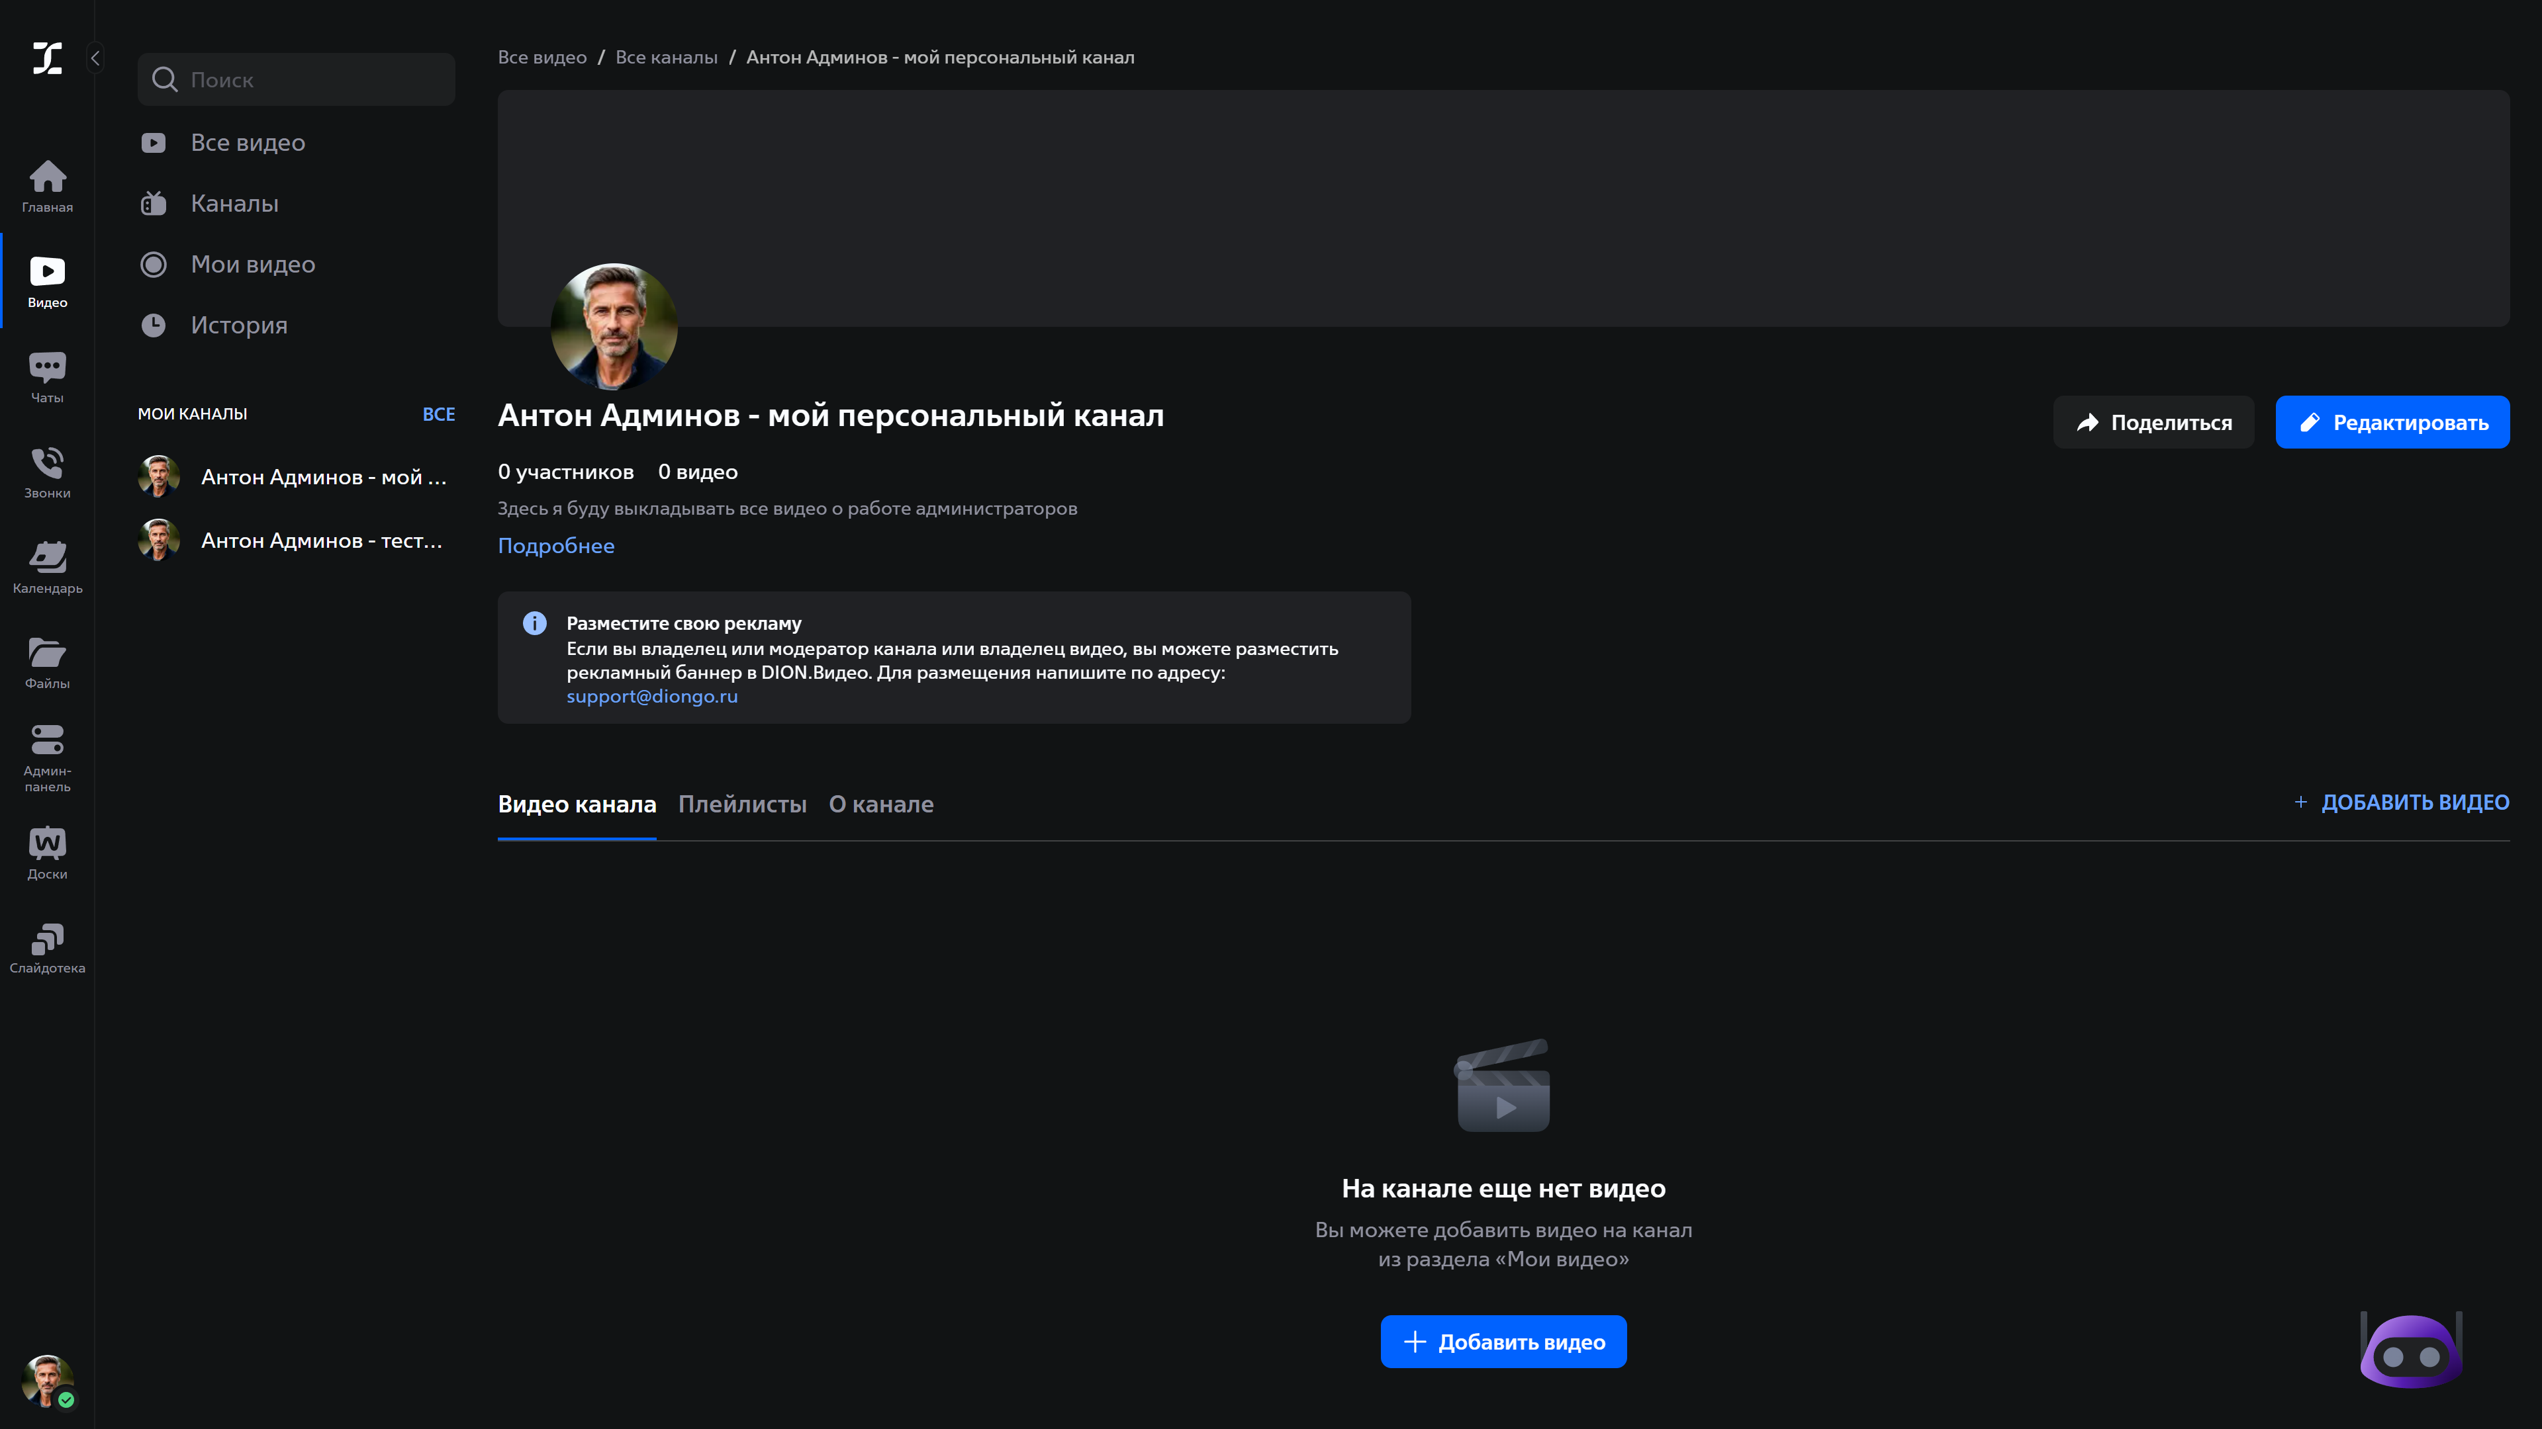Screen dimensions: 2542x1429
Task: Open the Главная section in the left rail
Action: (46, 185)
